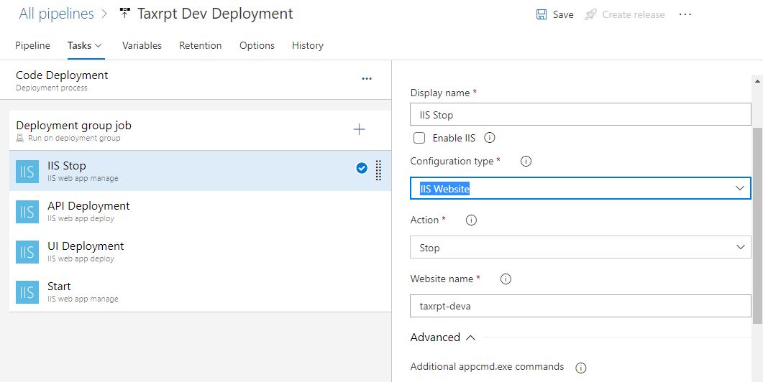
Task: Click the right panel vertical scrollbar
Action: click(757, 226)
